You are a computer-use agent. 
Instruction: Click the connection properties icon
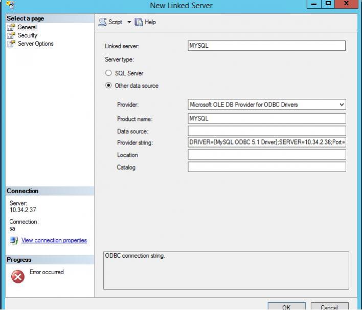coord(14,240)
